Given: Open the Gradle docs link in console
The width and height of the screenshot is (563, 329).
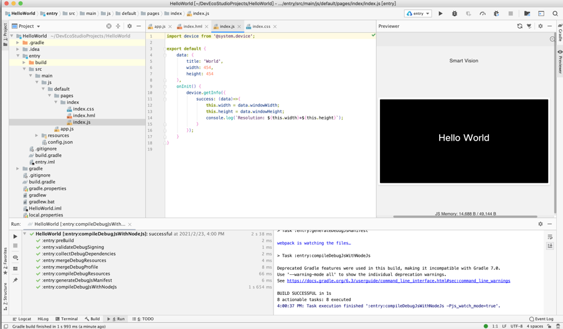Looking at the screenshot, I should pyautogui.click(x=398, y=280).
